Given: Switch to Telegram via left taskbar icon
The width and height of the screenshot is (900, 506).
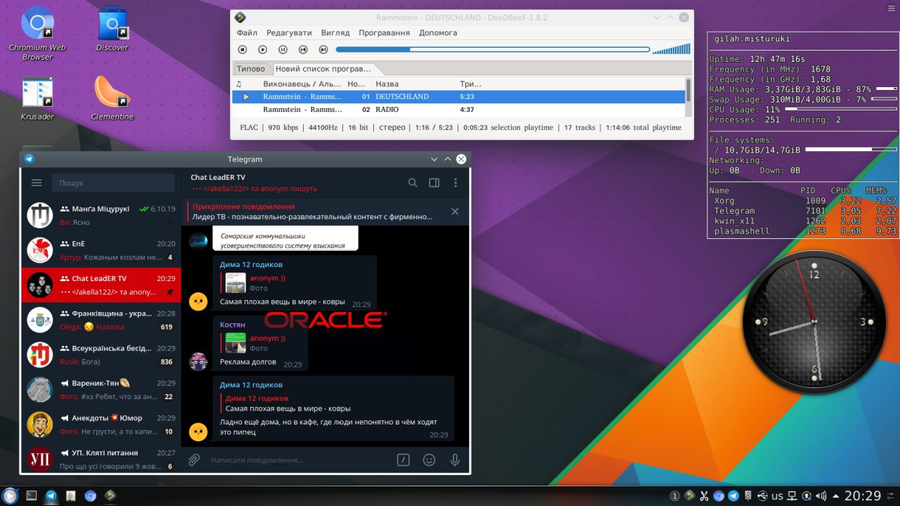Looking at the screenshot, I should (x=51, y=495).
